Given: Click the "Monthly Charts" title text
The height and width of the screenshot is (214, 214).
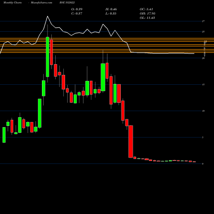Looking at the screenshot, I should tap(12, 3).
